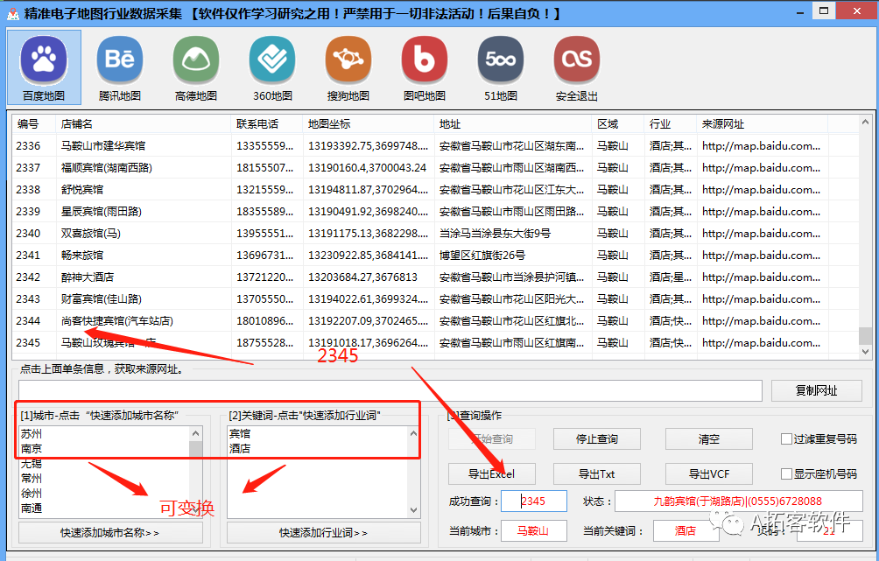Click 导出VCF button
Image resolution: width=879 pixels, height=561 pixels.
click(x=708, y=474)
